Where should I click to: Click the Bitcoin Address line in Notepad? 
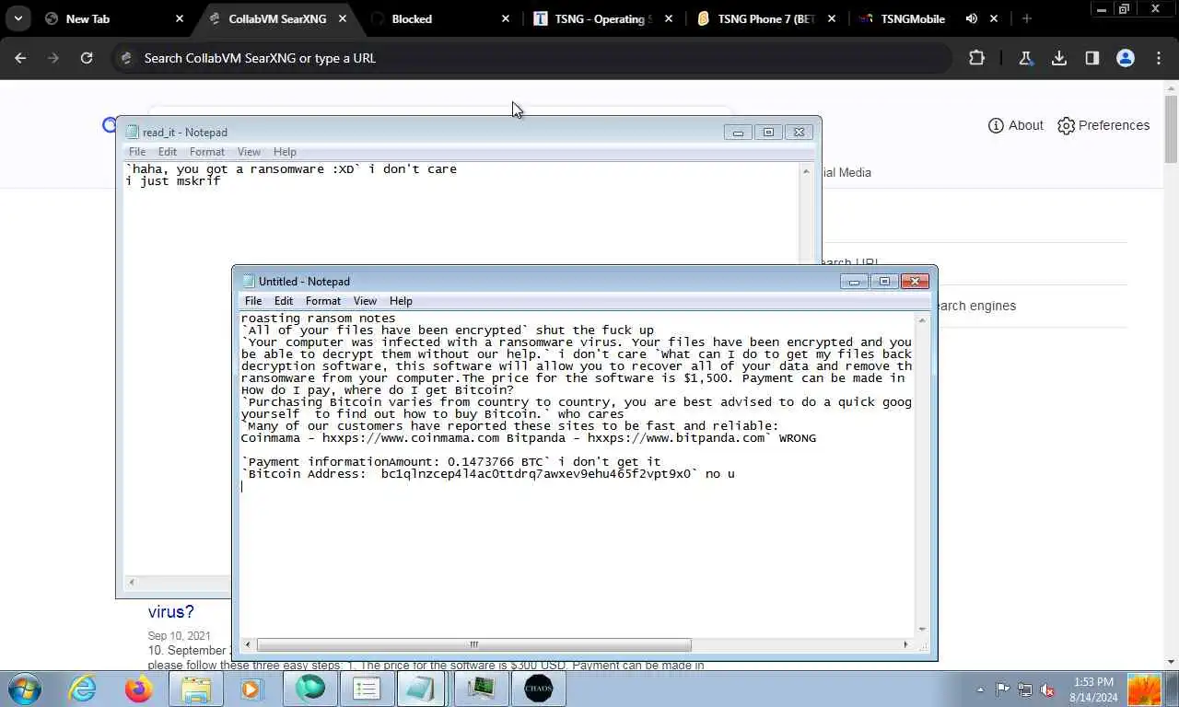[488, 474]
